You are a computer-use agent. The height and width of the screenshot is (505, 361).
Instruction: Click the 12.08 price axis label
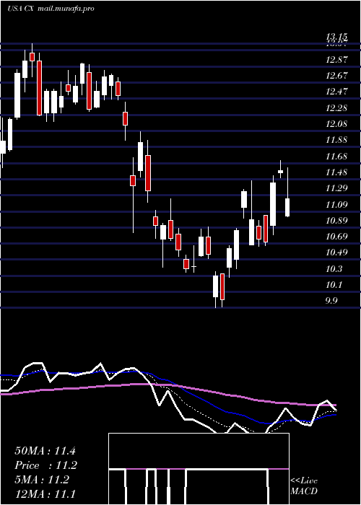point(337,124)
